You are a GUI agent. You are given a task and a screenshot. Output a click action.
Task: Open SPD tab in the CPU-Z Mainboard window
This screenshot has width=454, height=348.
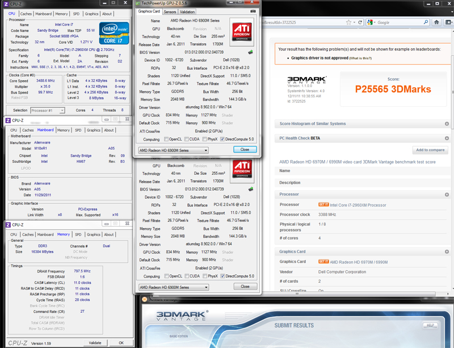pos(78,130)
